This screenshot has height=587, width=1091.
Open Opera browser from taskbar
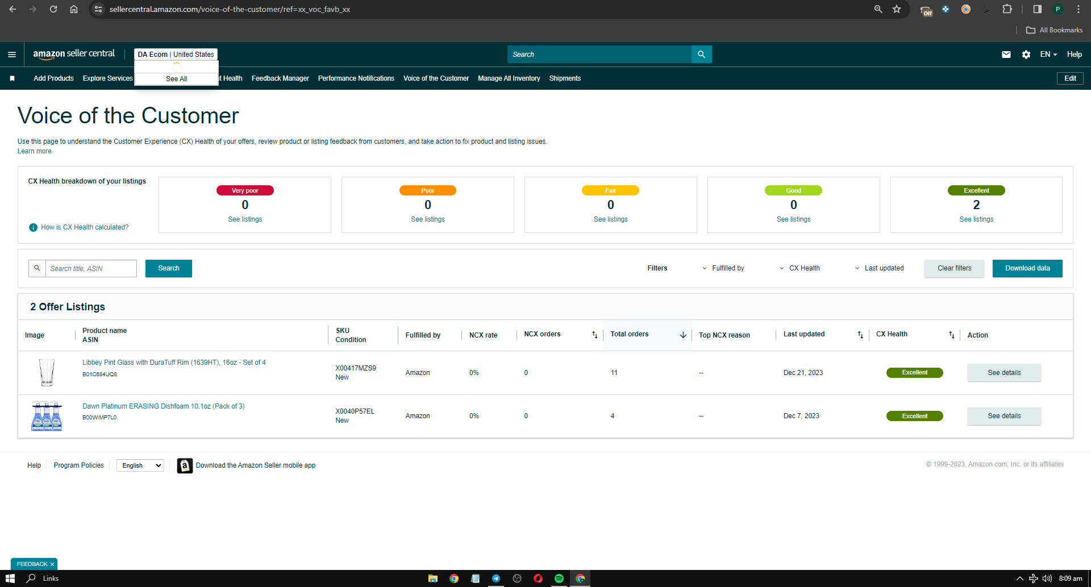(538, 578)
